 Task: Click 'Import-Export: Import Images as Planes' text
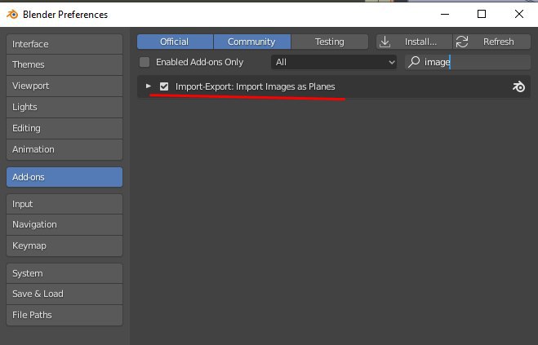pyautogui.click(x=255, y=86)
